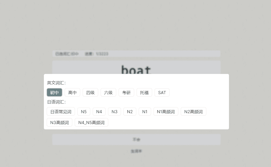Select the N4_N5高频词 option

(91, 122)
